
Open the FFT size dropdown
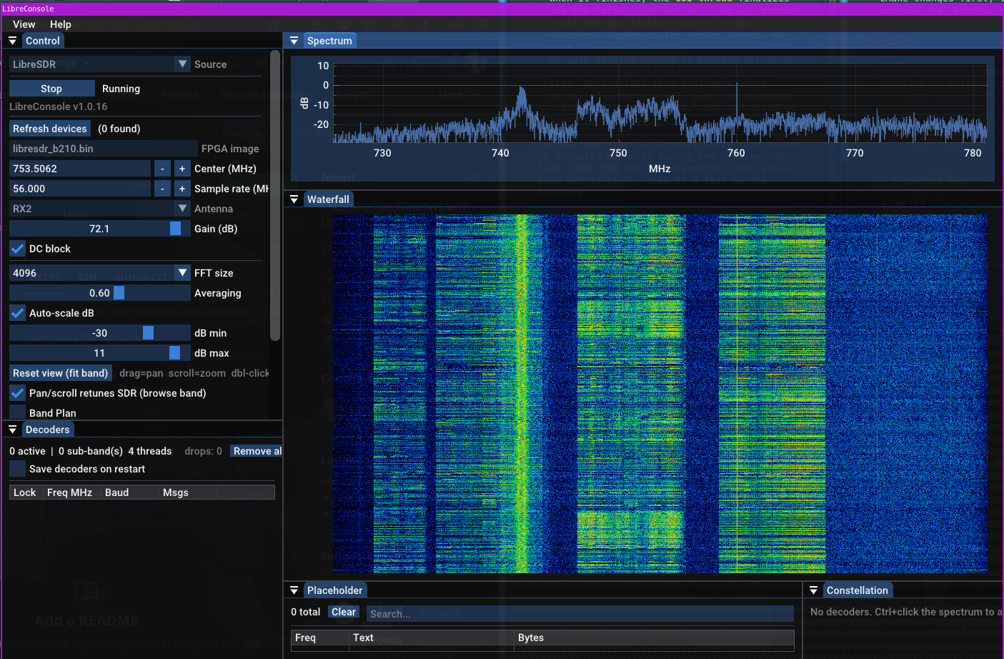point(100,273)
